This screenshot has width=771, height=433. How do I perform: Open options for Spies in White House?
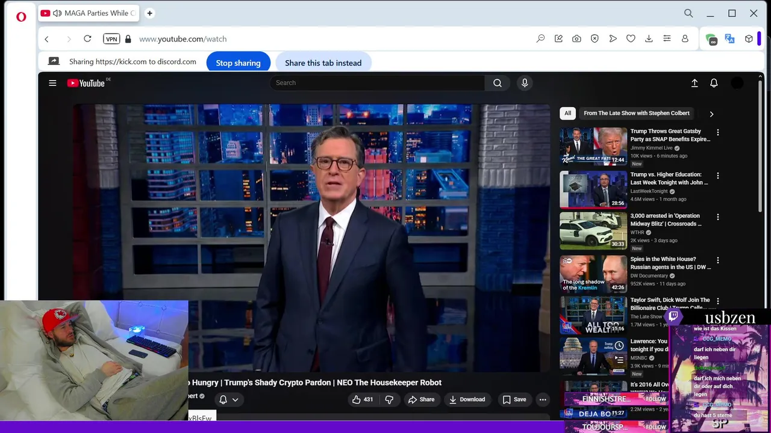click(717, 260)
